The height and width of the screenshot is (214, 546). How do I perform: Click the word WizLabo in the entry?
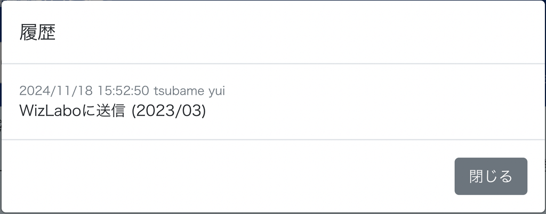51,111
